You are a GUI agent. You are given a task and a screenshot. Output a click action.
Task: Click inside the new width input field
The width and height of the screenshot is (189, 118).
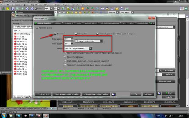coord(67,39)
